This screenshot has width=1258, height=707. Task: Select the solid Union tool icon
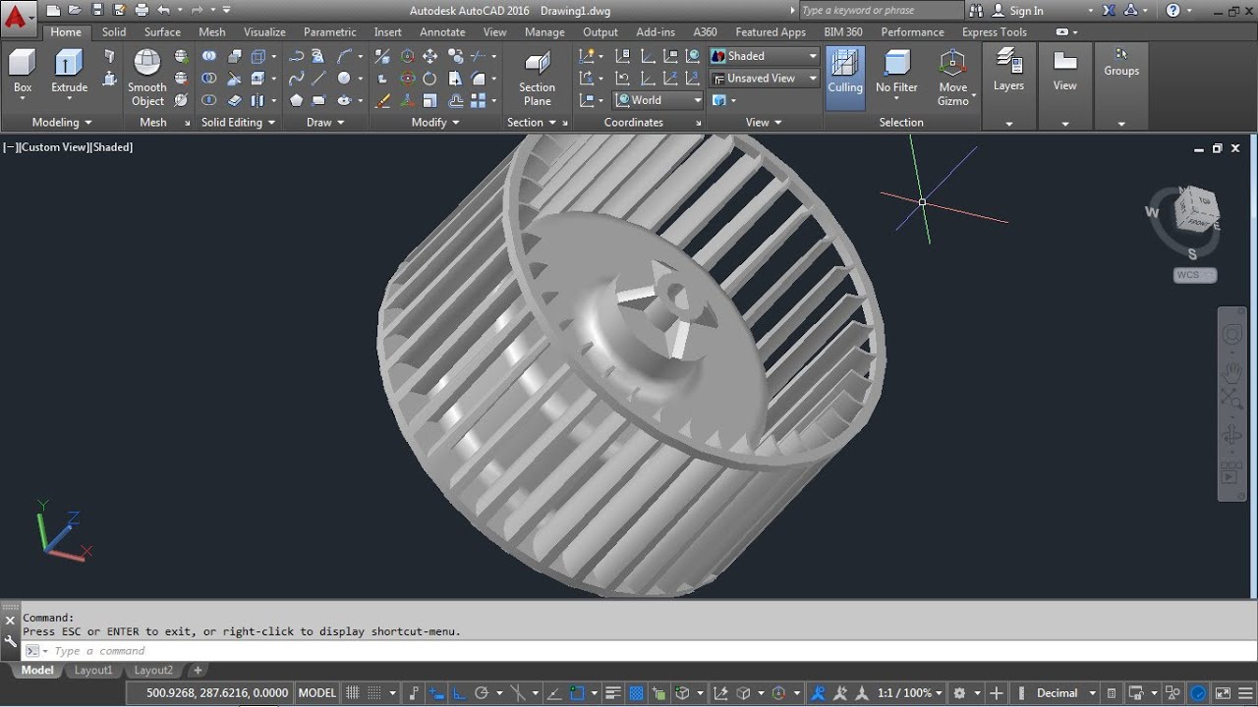click(208, 56)
